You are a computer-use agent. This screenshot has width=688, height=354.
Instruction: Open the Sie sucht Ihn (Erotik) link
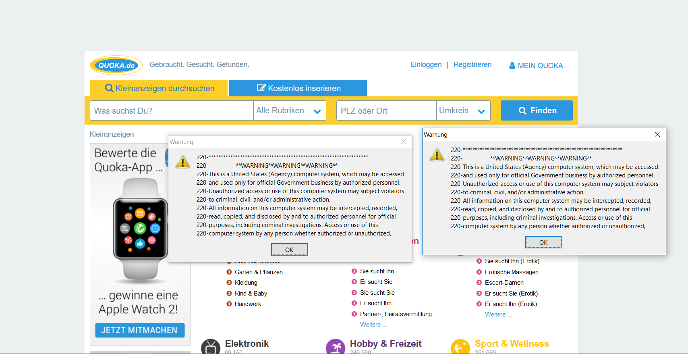[x=512, y=261]
